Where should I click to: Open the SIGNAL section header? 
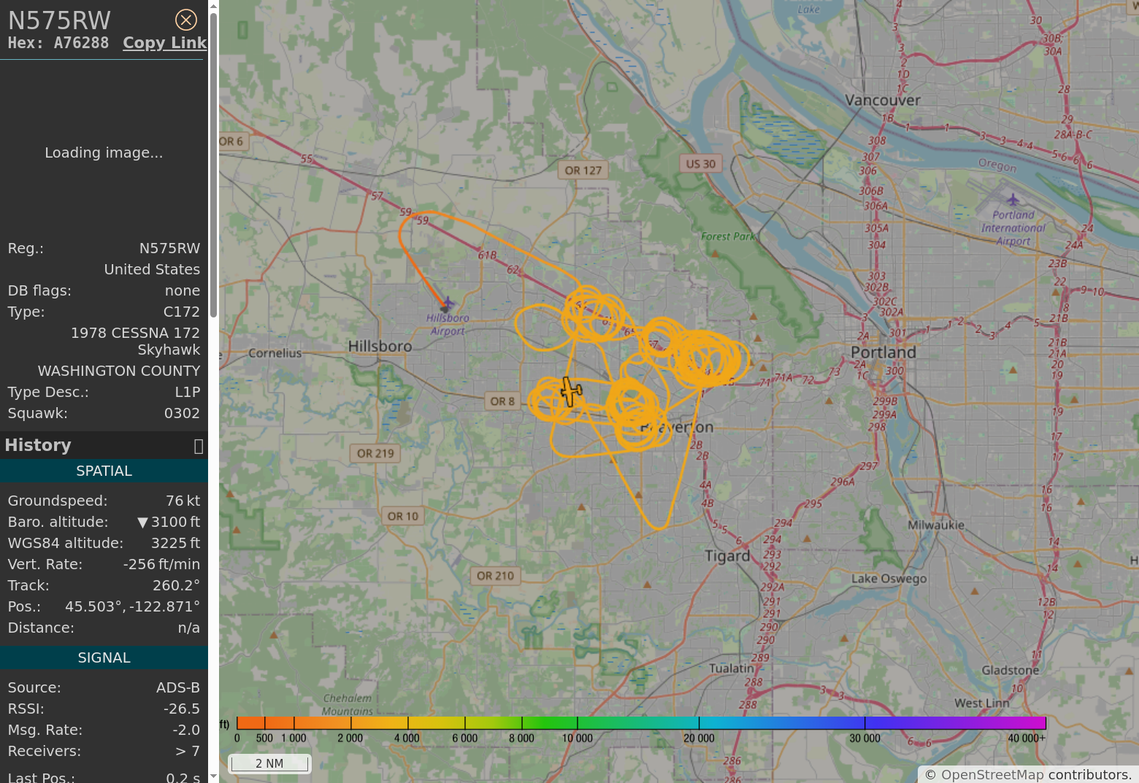click(x=104, y=658)
